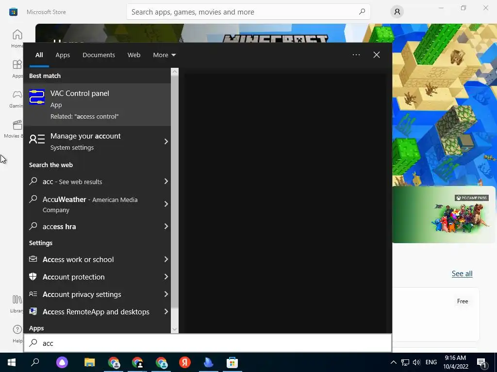Open File Explorer from taskbar
Viewport: 497px width, 372px height.
pyautogui.click(x=90, y=362)
